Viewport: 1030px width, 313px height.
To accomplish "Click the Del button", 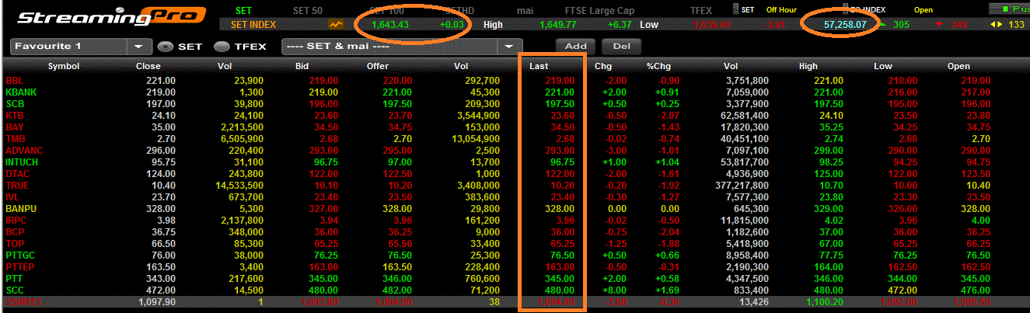I will (x=621, y=46).
